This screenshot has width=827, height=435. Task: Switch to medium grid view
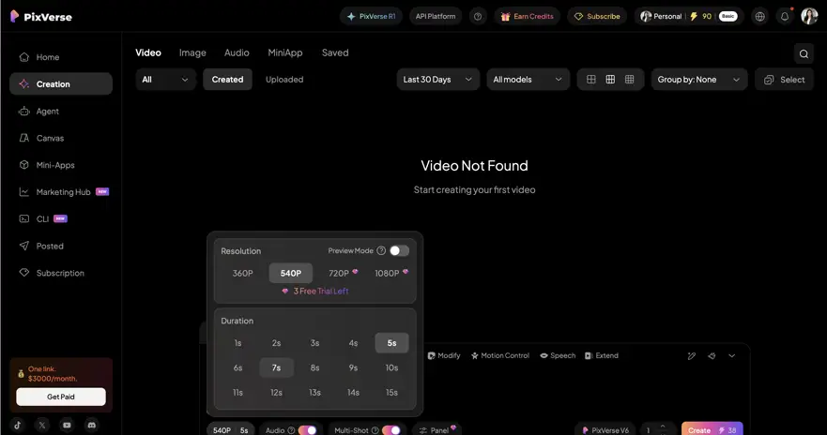pos(610,80)
